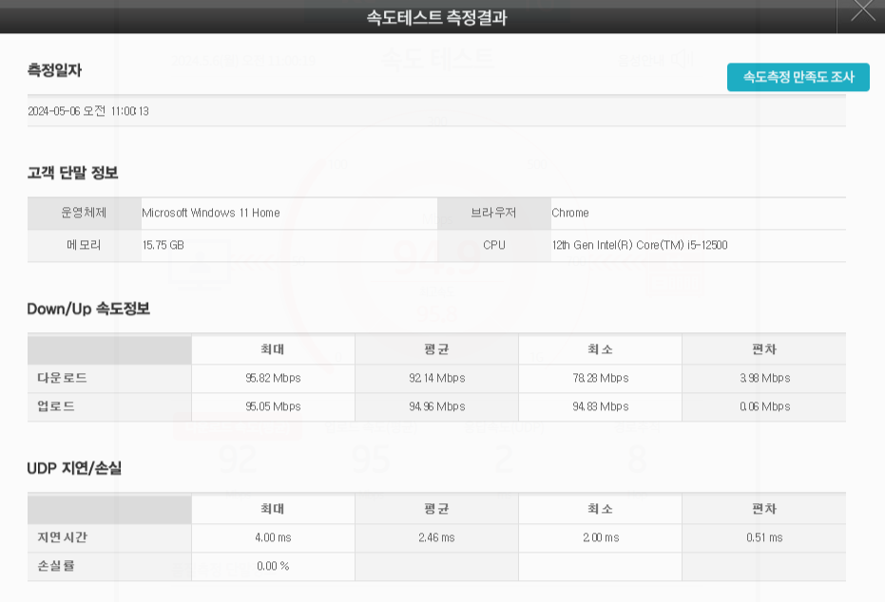The image size is (885, 602).
Task: Select average latency 2.46 ms cell
Action: (x=436, y=537)
